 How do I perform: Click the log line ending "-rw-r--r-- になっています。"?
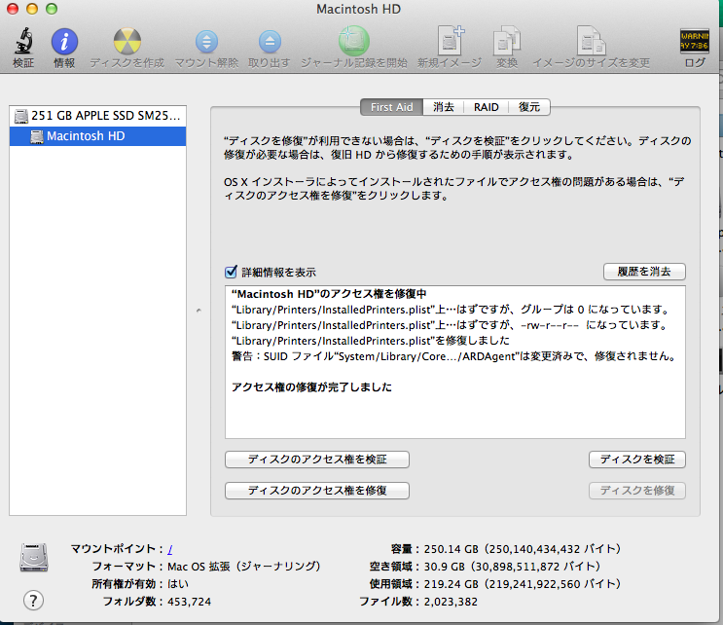point(450,325)
